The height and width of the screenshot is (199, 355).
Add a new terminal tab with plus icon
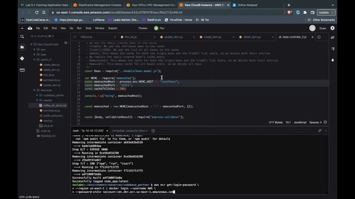tap(153, 131)
